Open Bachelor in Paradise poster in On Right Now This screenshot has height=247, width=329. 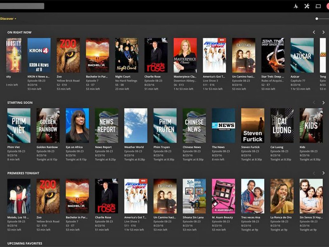point(98,55)
